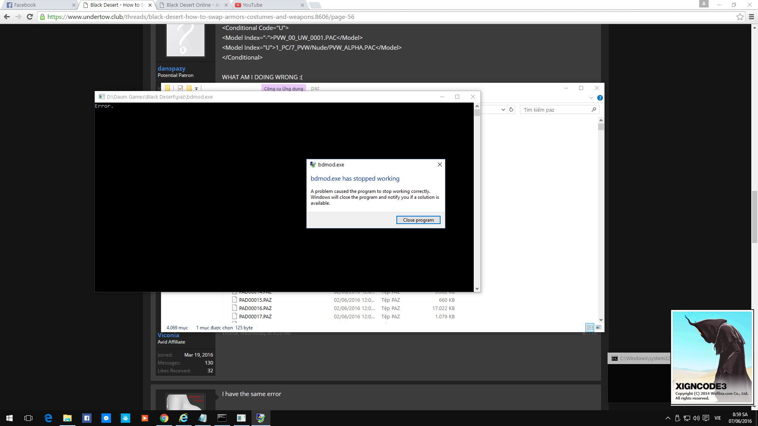Open the Chrome menu (three lines)

(x=751, y=17)
